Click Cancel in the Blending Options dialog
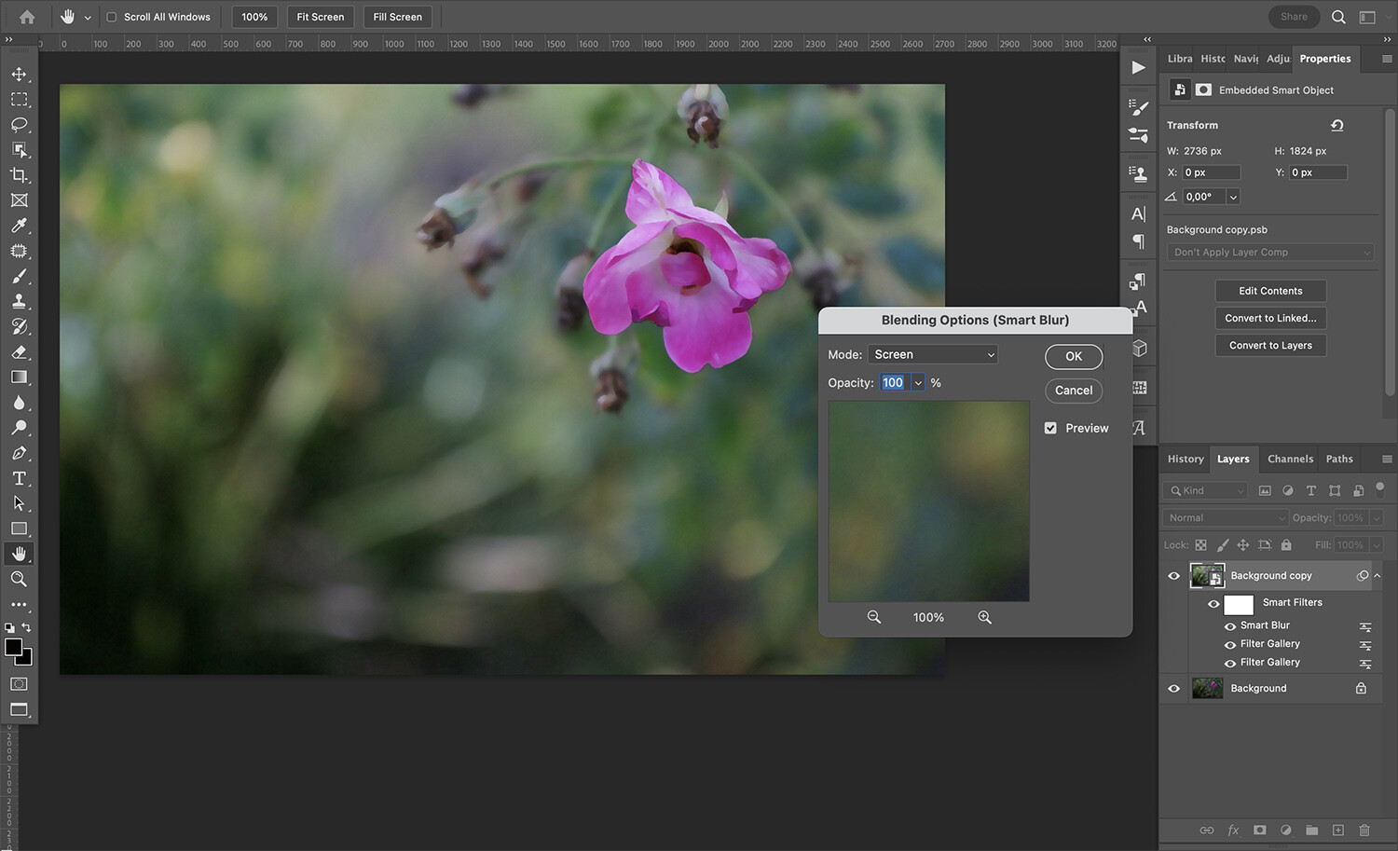 coord(1073,391)
